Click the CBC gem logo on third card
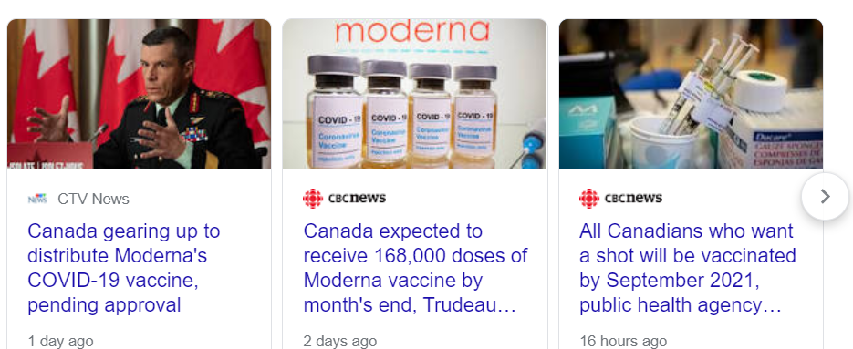Screen dimensions: 853x349 tap(589, 199)
